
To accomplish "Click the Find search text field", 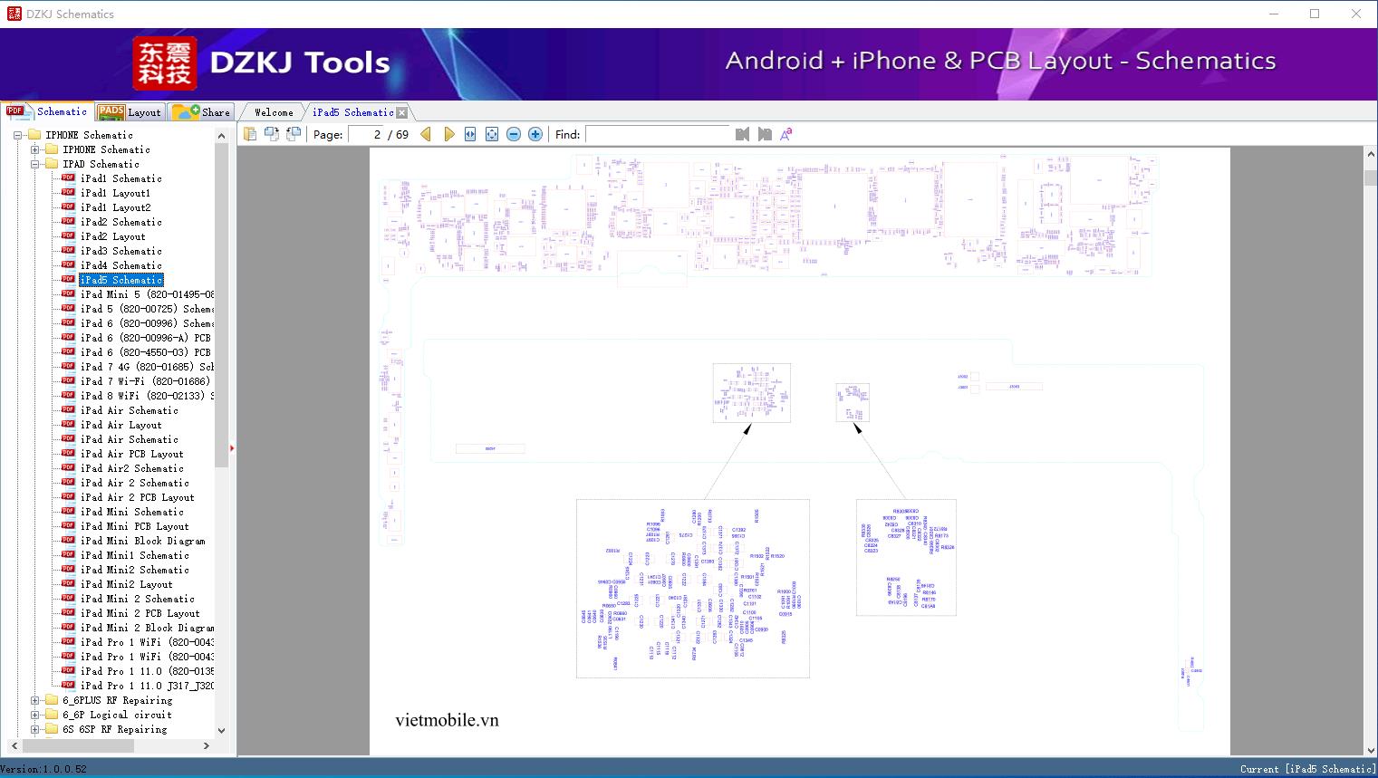I will pos(658,134).
